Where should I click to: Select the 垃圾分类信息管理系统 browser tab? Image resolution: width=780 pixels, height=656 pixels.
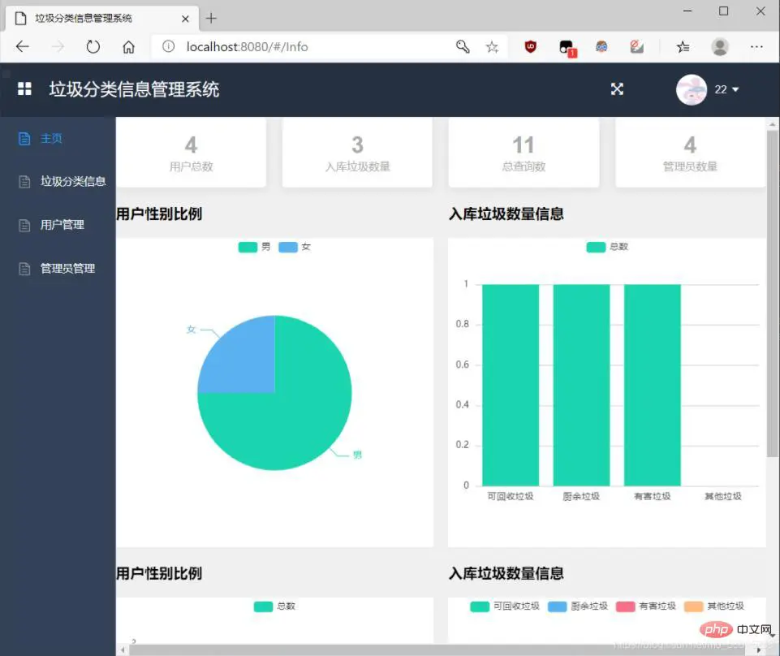pyautogui.click(x=89, y=17)
